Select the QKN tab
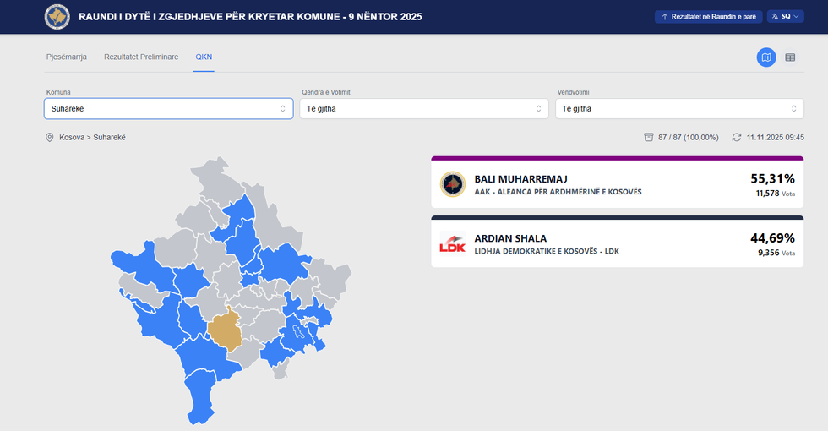This screenshot has width=828, height=431. point(204,57)
